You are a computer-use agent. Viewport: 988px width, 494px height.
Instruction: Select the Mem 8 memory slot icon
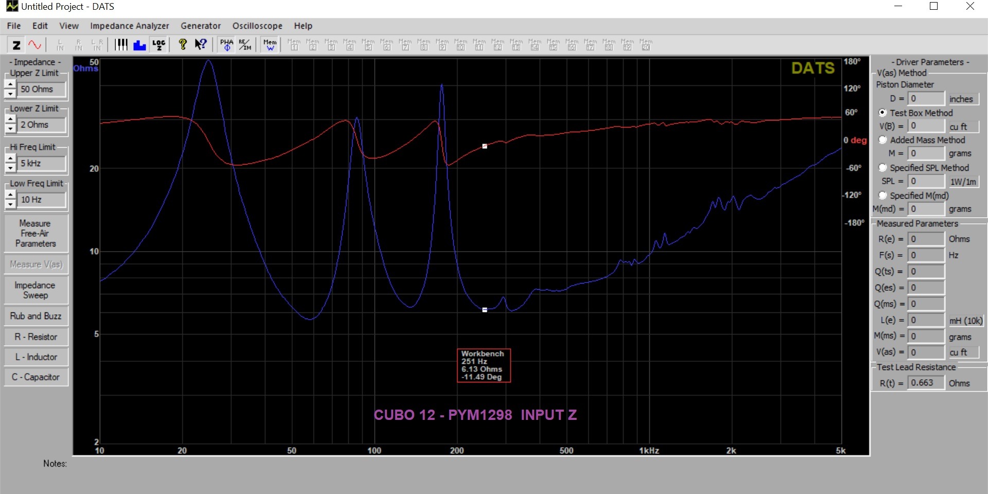(424, 45)
